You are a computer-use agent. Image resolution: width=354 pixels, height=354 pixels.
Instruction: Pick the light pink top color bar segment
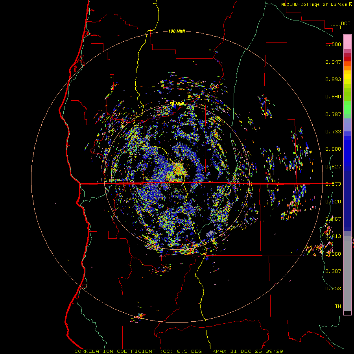pos(347,42)
